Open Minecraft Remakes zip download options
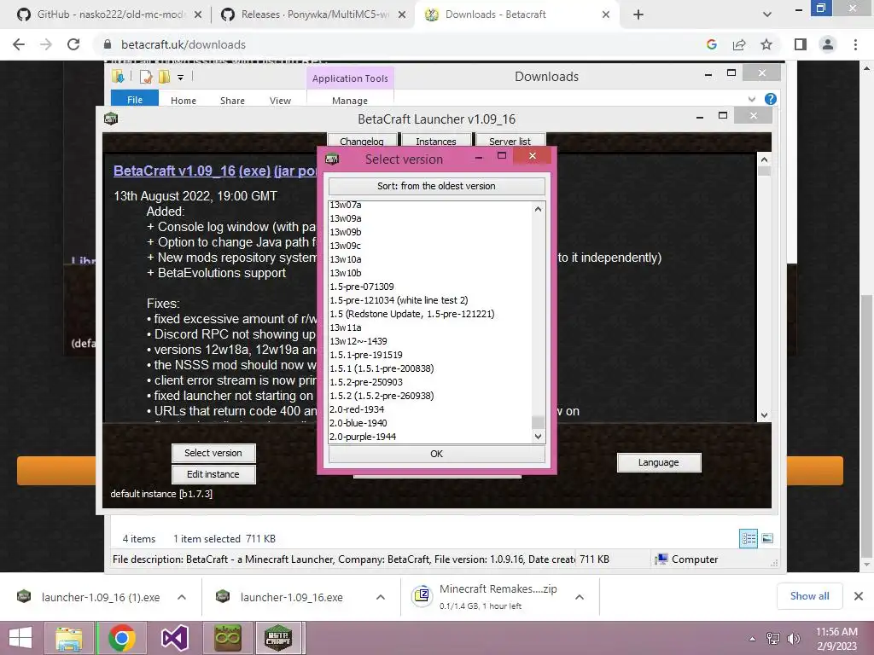 coord(580,597)
